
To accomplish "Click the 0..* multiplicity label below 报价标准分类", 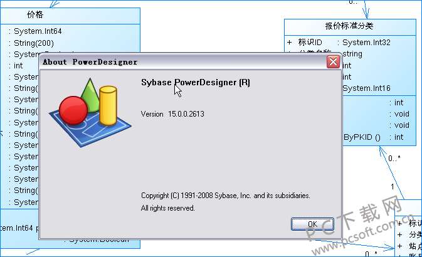I will tap(394, 158).
